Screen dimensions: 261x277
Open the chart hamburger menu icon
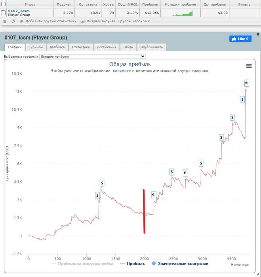(x=249, y=66)
